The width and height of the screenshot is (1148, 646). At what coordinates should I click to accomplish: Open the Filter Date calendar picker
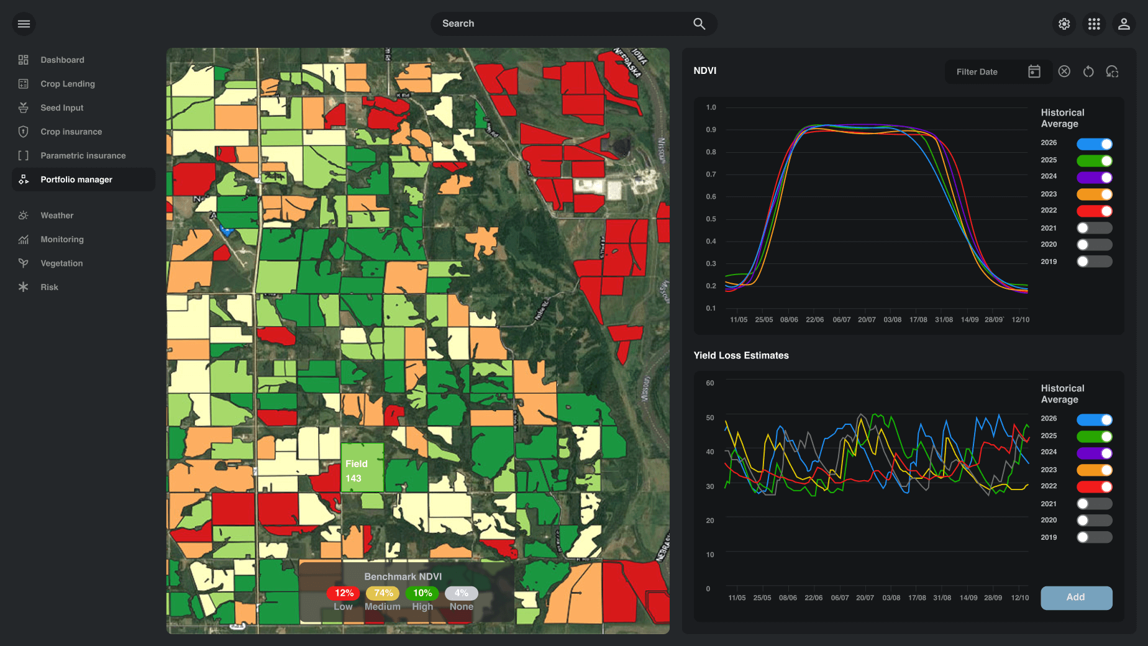tap(1034, 71)
